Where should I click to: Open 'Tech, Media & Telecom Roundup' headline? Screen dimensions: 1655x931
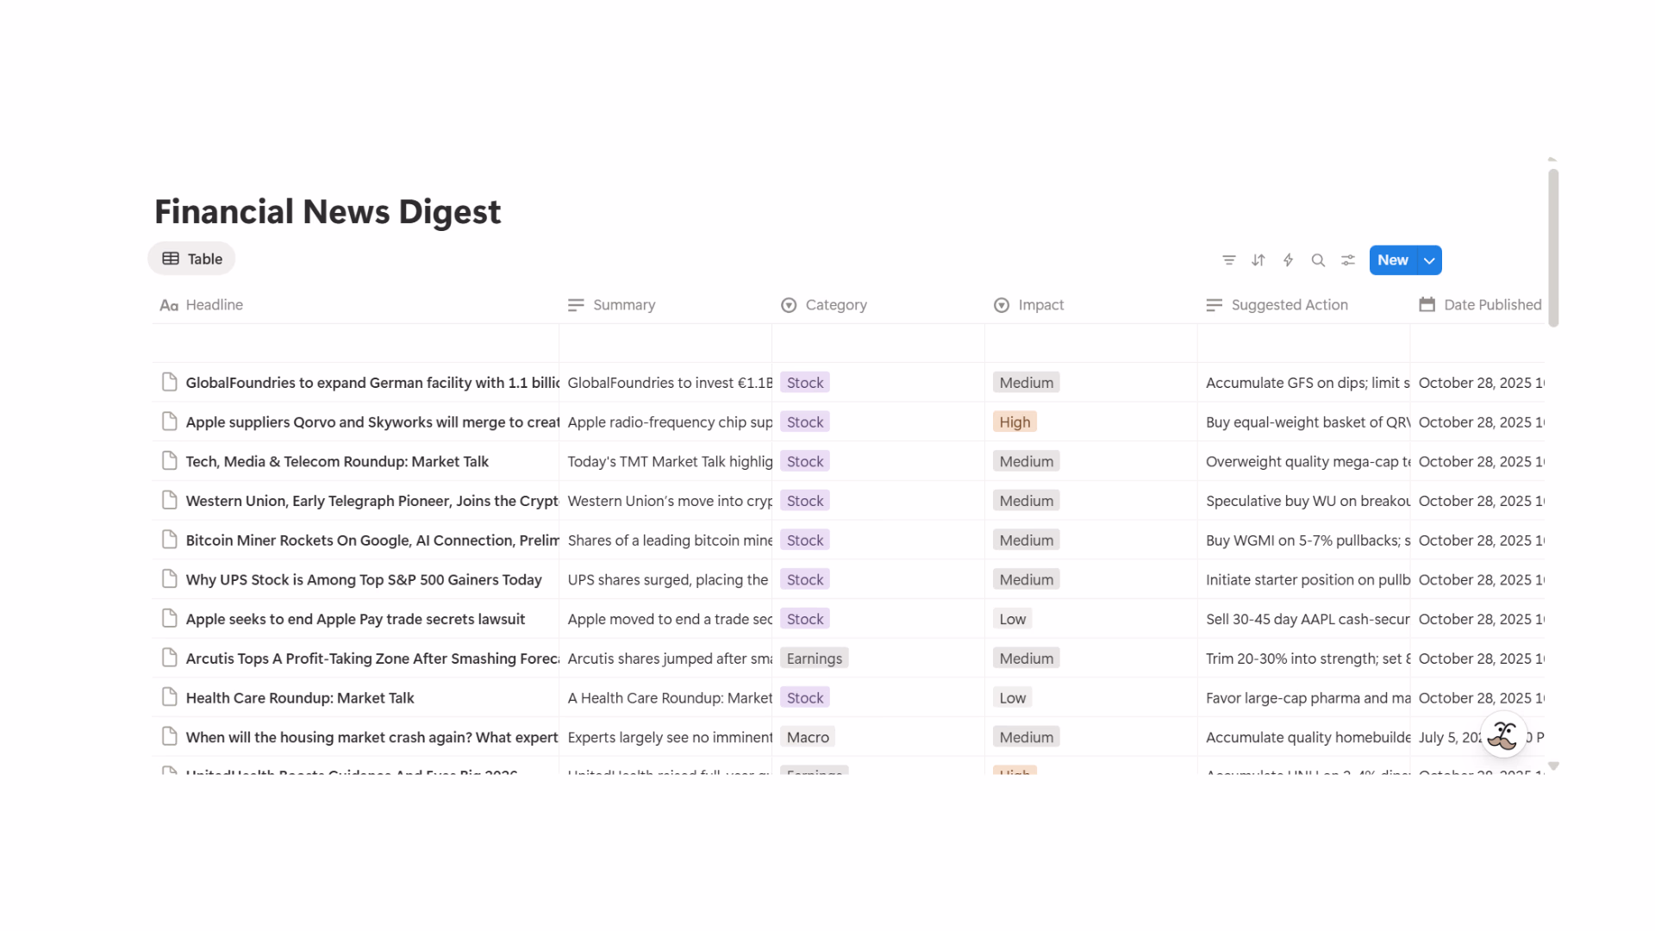[337, 462]
